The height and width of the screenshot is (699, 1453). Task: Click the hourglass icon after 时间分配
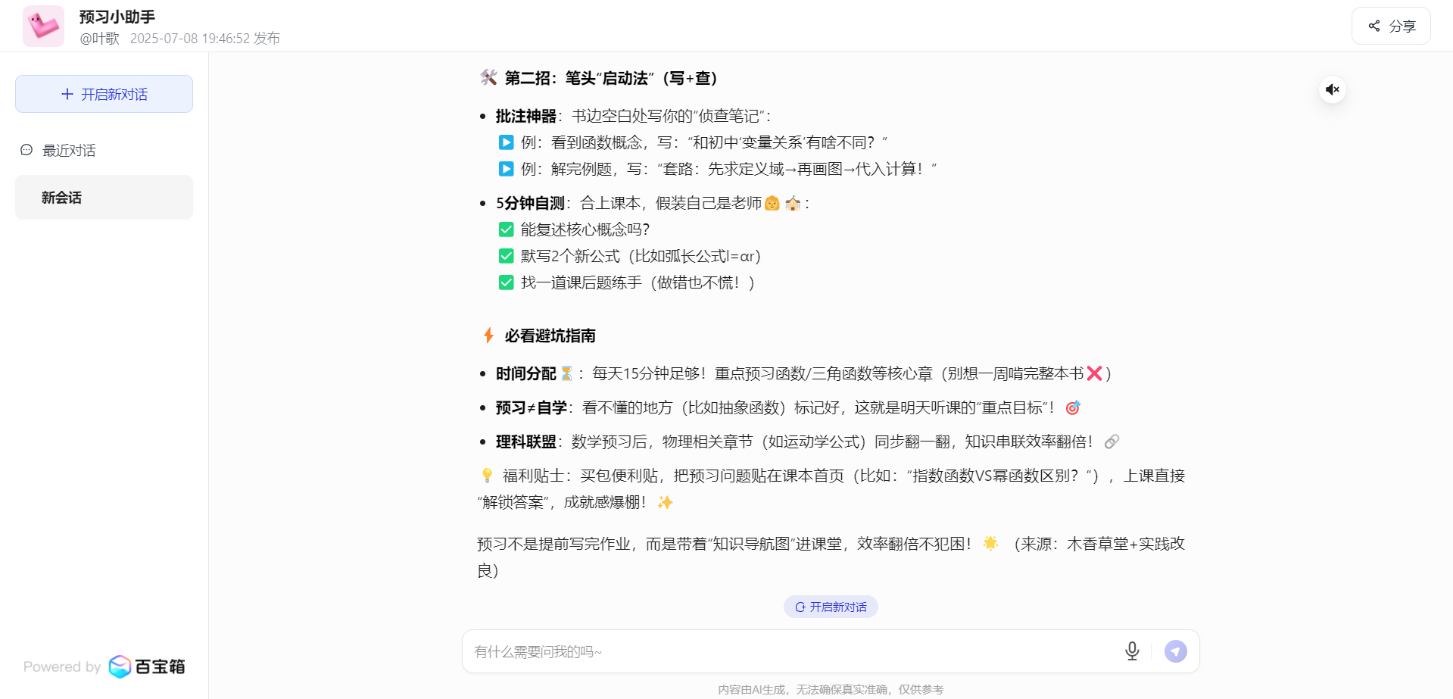[x=566, y=373]
